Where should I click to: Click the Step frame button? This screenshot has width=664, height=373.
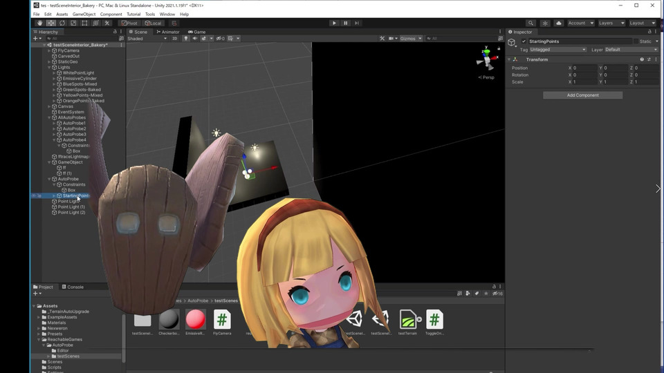click(357, 23)
